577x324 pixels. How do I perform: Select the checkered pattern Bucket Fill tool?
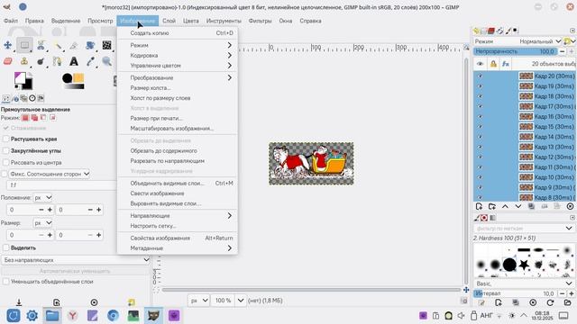pyautogui.click(x=106, y=45)
